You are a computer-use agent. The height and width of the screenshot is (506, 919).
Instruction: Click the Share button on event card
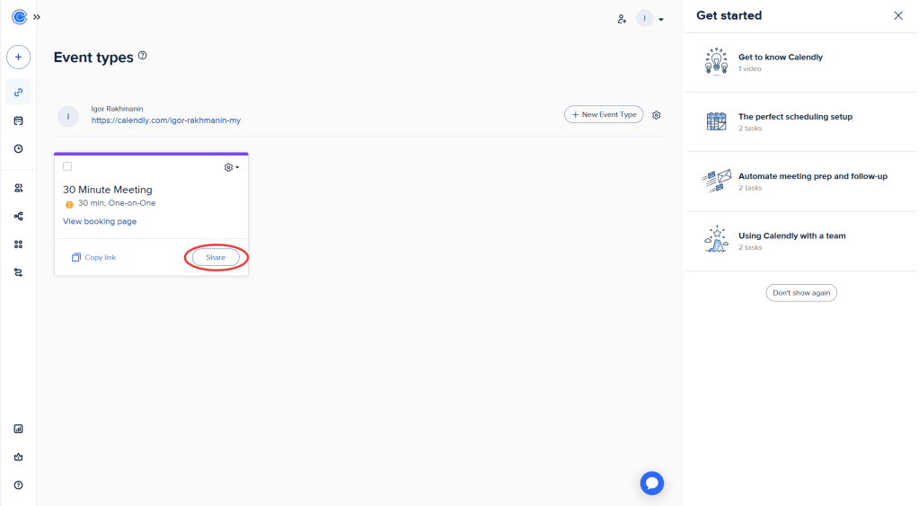tap(216, 258)
